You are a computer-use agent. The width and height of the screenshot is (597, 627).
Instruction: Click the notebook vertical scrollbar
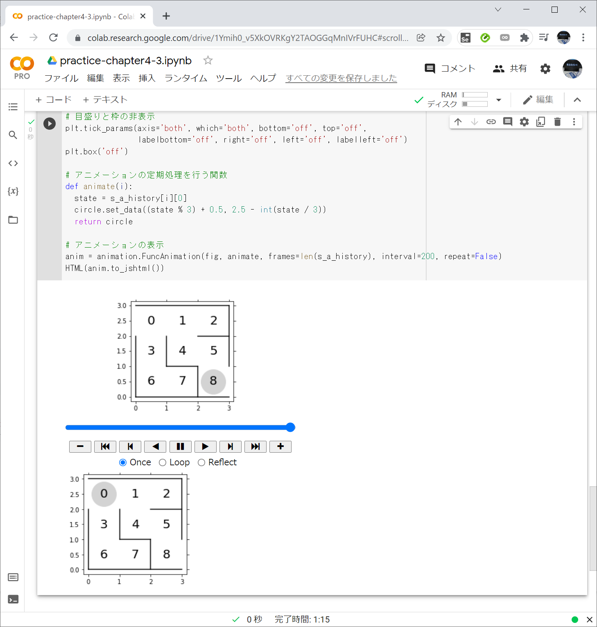tap(593, 528)
